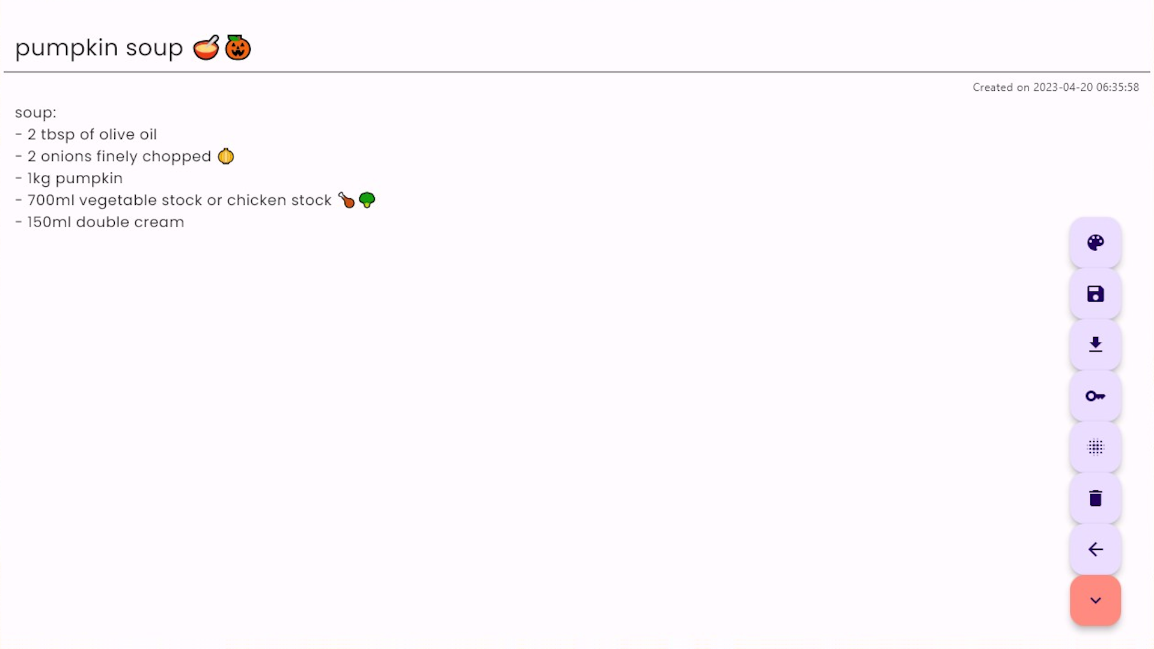This screenshot has width=1154, height=649.
Task: Click the '1kg pumpkin' line
Action: click(x=69, y=178)
